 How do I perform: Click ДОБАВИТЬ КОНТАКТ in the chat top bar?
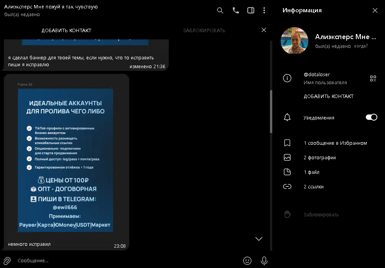pyautogui.click(x=66, y=30)
